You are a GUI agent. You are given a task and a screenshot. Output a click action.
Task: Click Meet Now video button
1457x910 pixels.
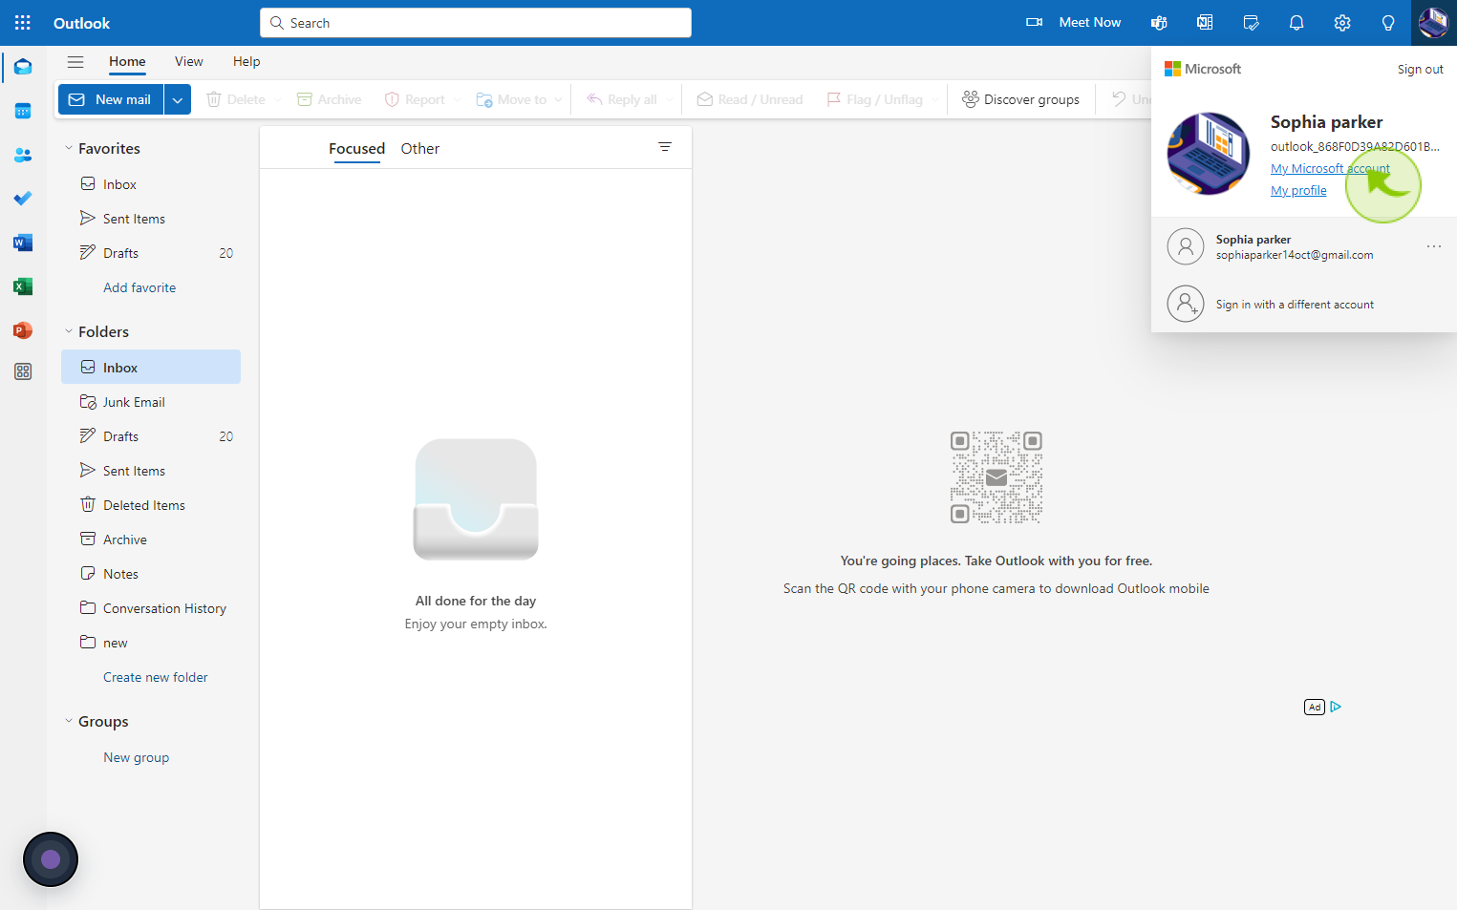pos(1074,22)
